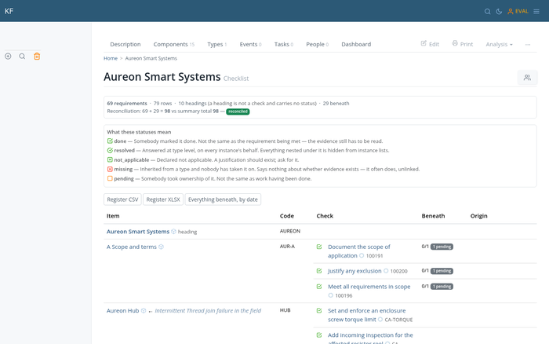Click cube icon next to Aureon Hub
The image size is (549, 344).
pyautogui.click(x=144, y=311)
